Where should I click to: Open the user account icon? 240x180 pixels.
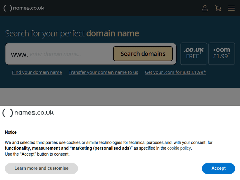205,8
